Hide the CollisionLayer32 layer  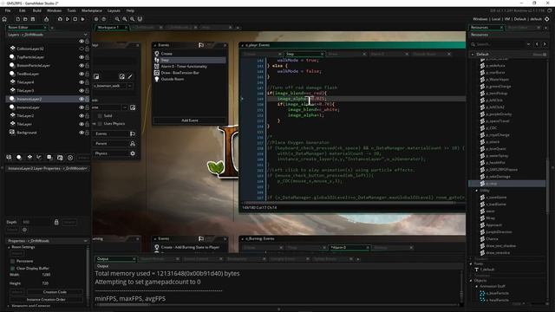pyautogui.click(x=82, y=49)
